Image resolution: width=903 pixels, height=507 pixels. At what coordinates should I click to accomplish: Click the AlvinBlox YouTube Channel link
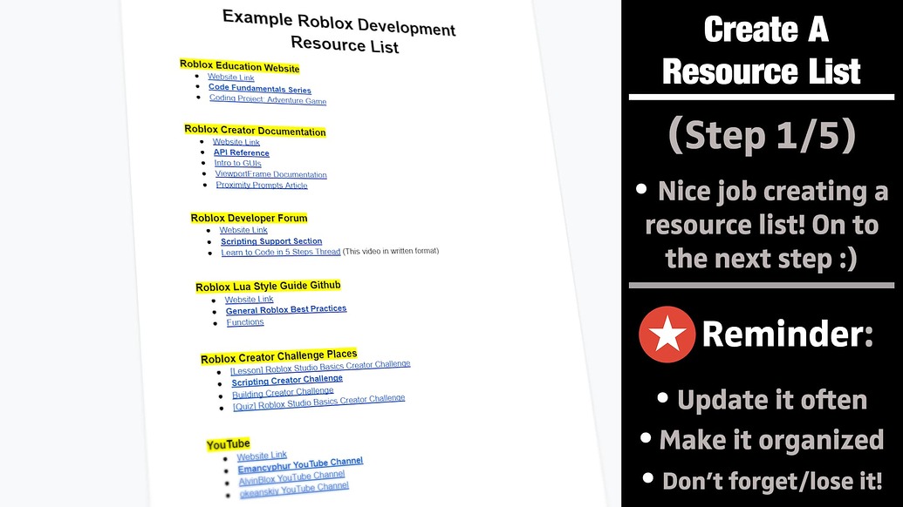(x=293, y=477)
